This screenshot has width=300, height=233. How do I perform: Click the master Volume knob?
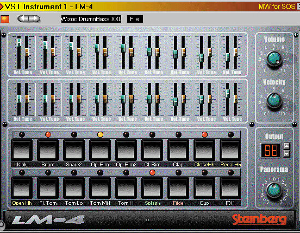click(274, 59)
